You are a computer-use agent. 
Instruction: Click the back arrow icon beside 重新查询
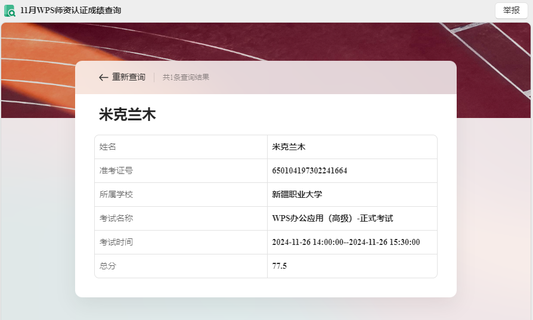click(103, 77)
